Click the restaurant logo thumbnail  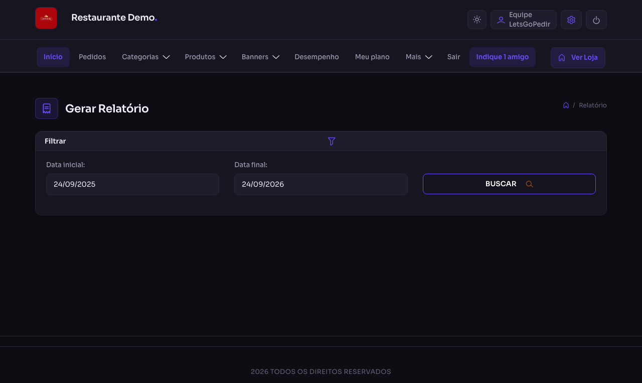[x=46, y=18]
